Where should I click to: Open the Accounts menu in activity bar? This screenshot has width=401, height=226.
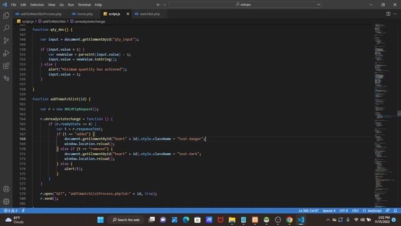point(6,189)
